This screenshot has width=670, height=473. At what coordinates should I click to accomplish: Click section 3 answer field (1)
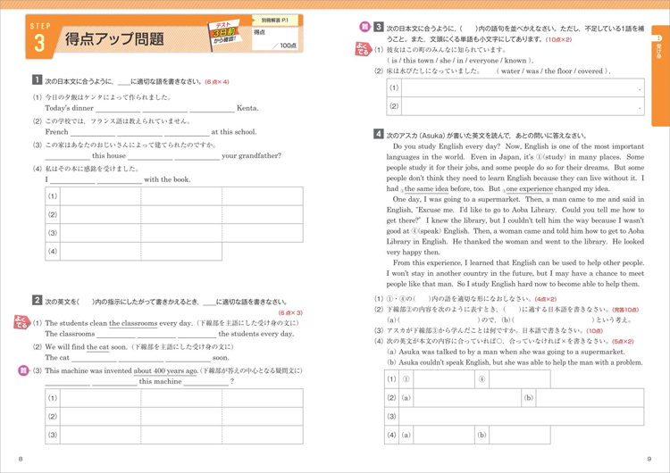click(x=523, y=87)
